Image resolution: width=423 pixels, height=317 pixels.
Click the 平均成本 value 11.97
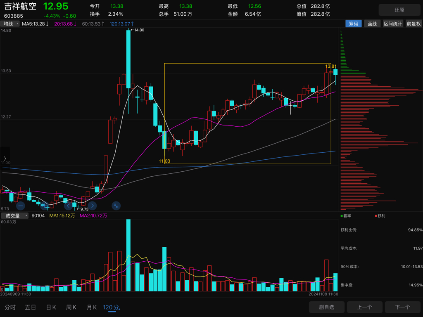[418, 248]
